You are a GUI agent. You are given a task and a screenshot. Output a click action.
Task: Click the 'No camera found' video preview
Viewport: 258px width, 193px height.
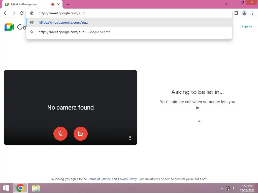71,107
